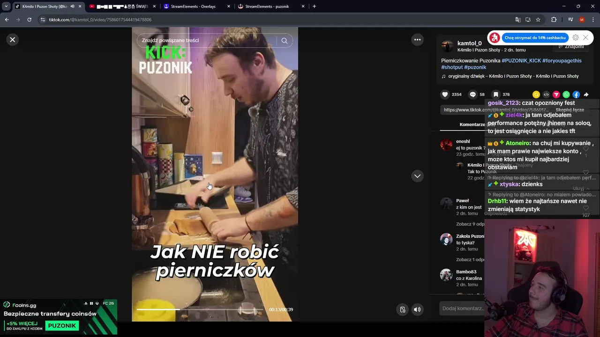Seek on the video progress bar
The height and width of the screenshot is (337, 600).
pyautogui.click(x=199, y=309)
